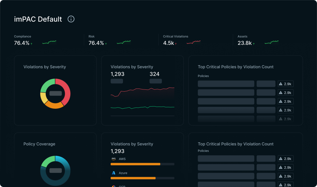Inspect the Assets trend sparkline
The image size is (317, 187).
(272, 42)
